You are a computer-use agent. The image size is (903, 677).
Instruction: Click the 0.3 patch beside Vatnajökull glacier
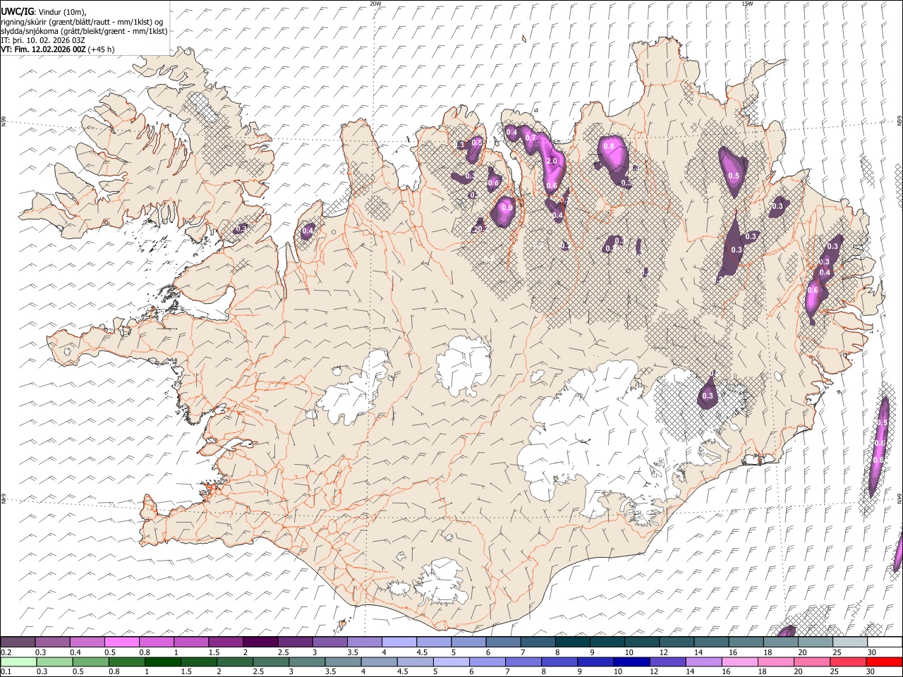[x=708, y=396]
